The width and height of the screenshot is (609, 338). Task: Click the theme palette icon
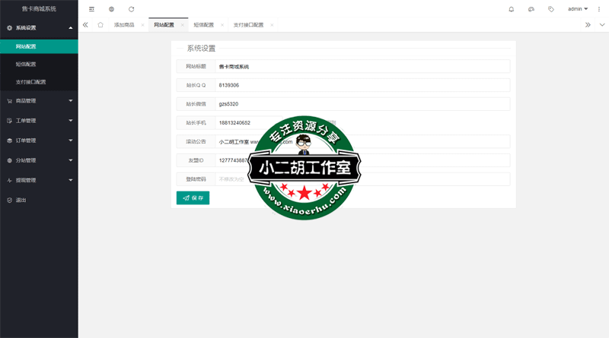click(531, 9)
